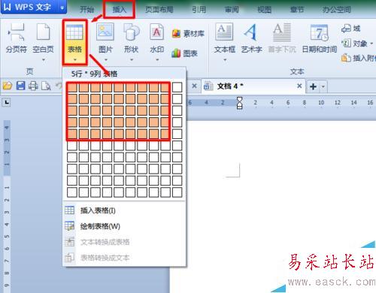The image size is (376, 293).
Task: Choose 绘制表格(W) from the menu
Action: tap(124, 226)
